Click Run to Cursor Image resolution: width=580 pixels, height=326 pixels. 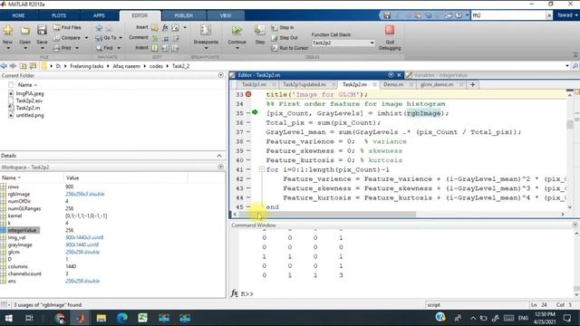point(289,48)
